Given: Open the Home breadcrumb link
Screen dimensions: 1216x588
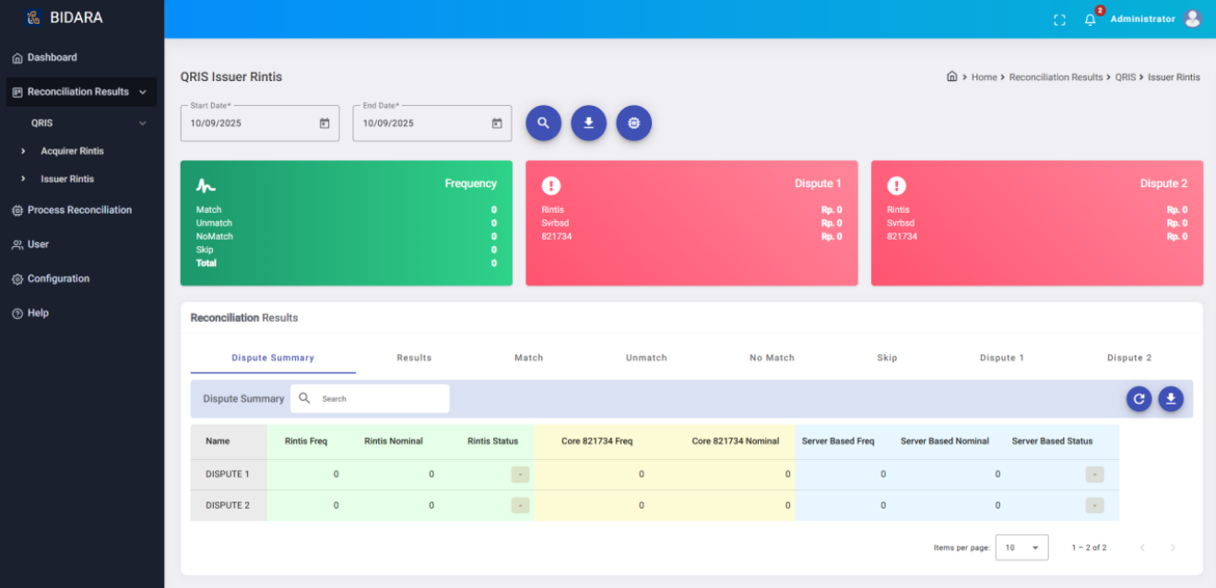Looking at the screenshot, I should [984, 76].
